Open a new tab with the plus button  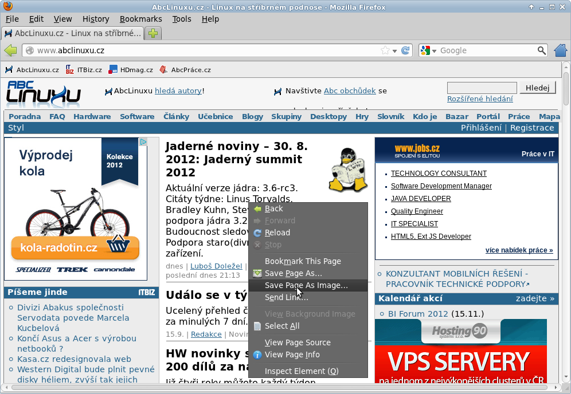pyautogui.click(x=153, y=33)
